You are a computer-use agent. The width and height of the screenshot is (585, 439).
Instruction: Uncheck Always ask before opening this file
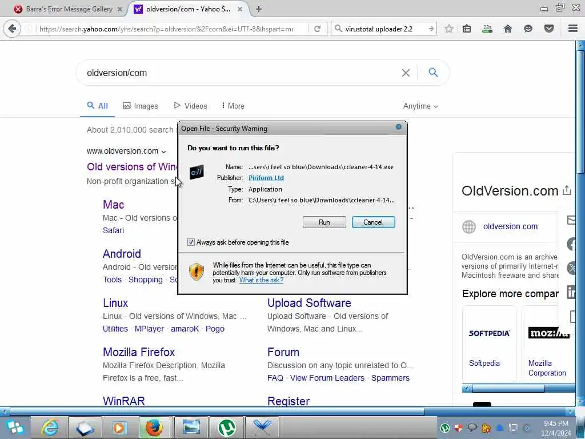[x=191, y=242]
